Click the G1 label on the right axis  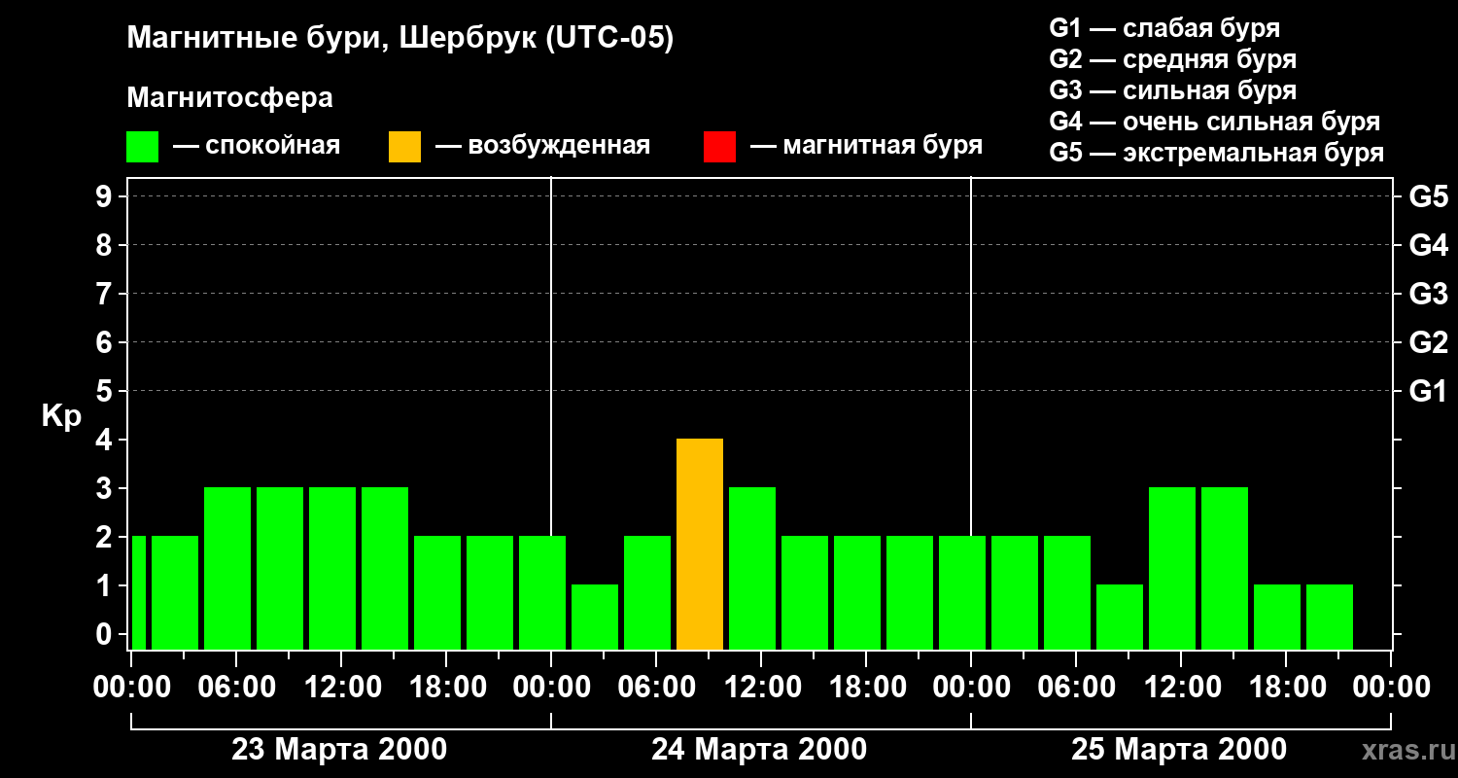click(x=1429, y=391)
